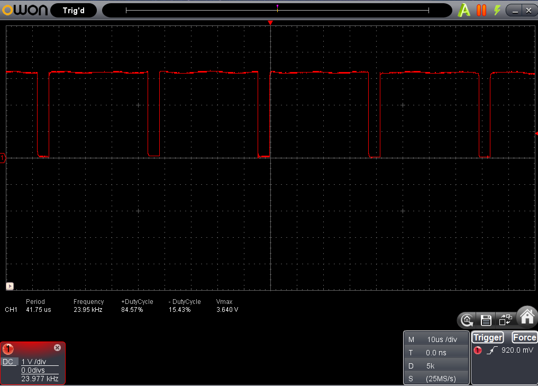
Task: Click the green Autoset 'A' icon
Action: click(x=464, y=10)
